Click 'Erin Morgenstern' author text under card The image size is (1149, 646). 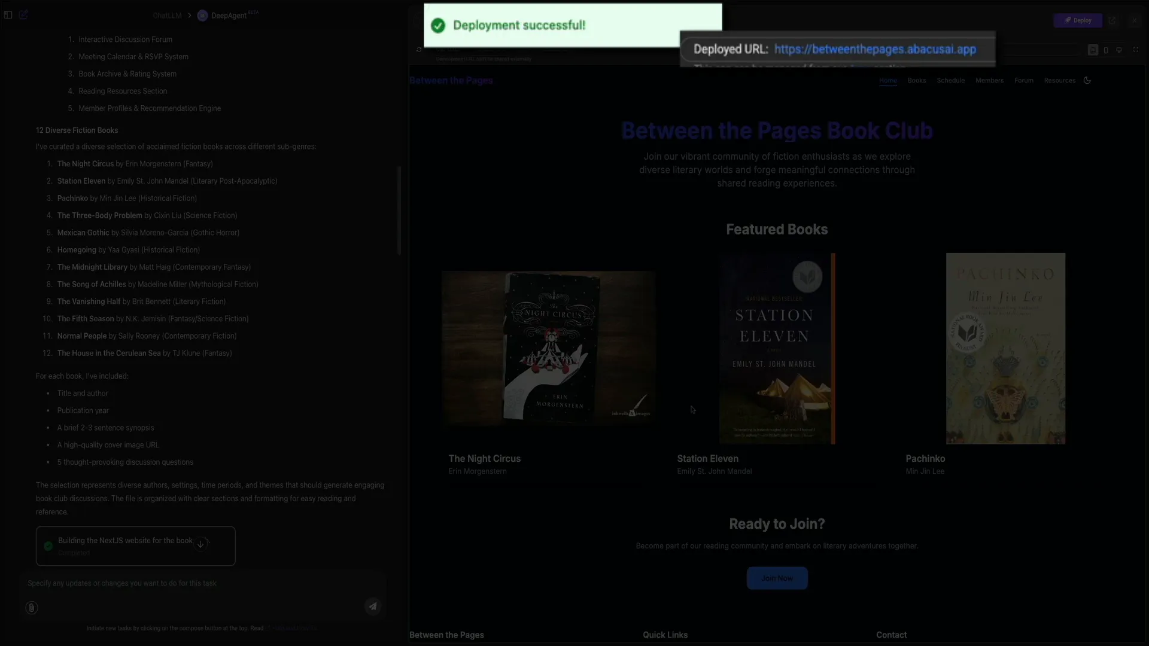pos(478,471)
